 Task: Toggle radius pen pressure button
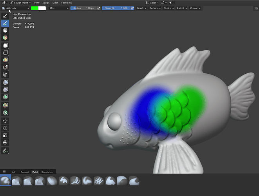pyautogui.click(x=99, y=8)
